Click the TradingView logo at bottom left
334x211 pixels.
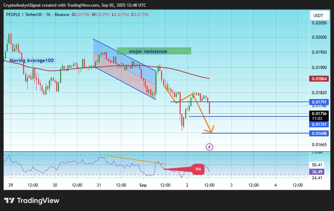pos(32,201)
